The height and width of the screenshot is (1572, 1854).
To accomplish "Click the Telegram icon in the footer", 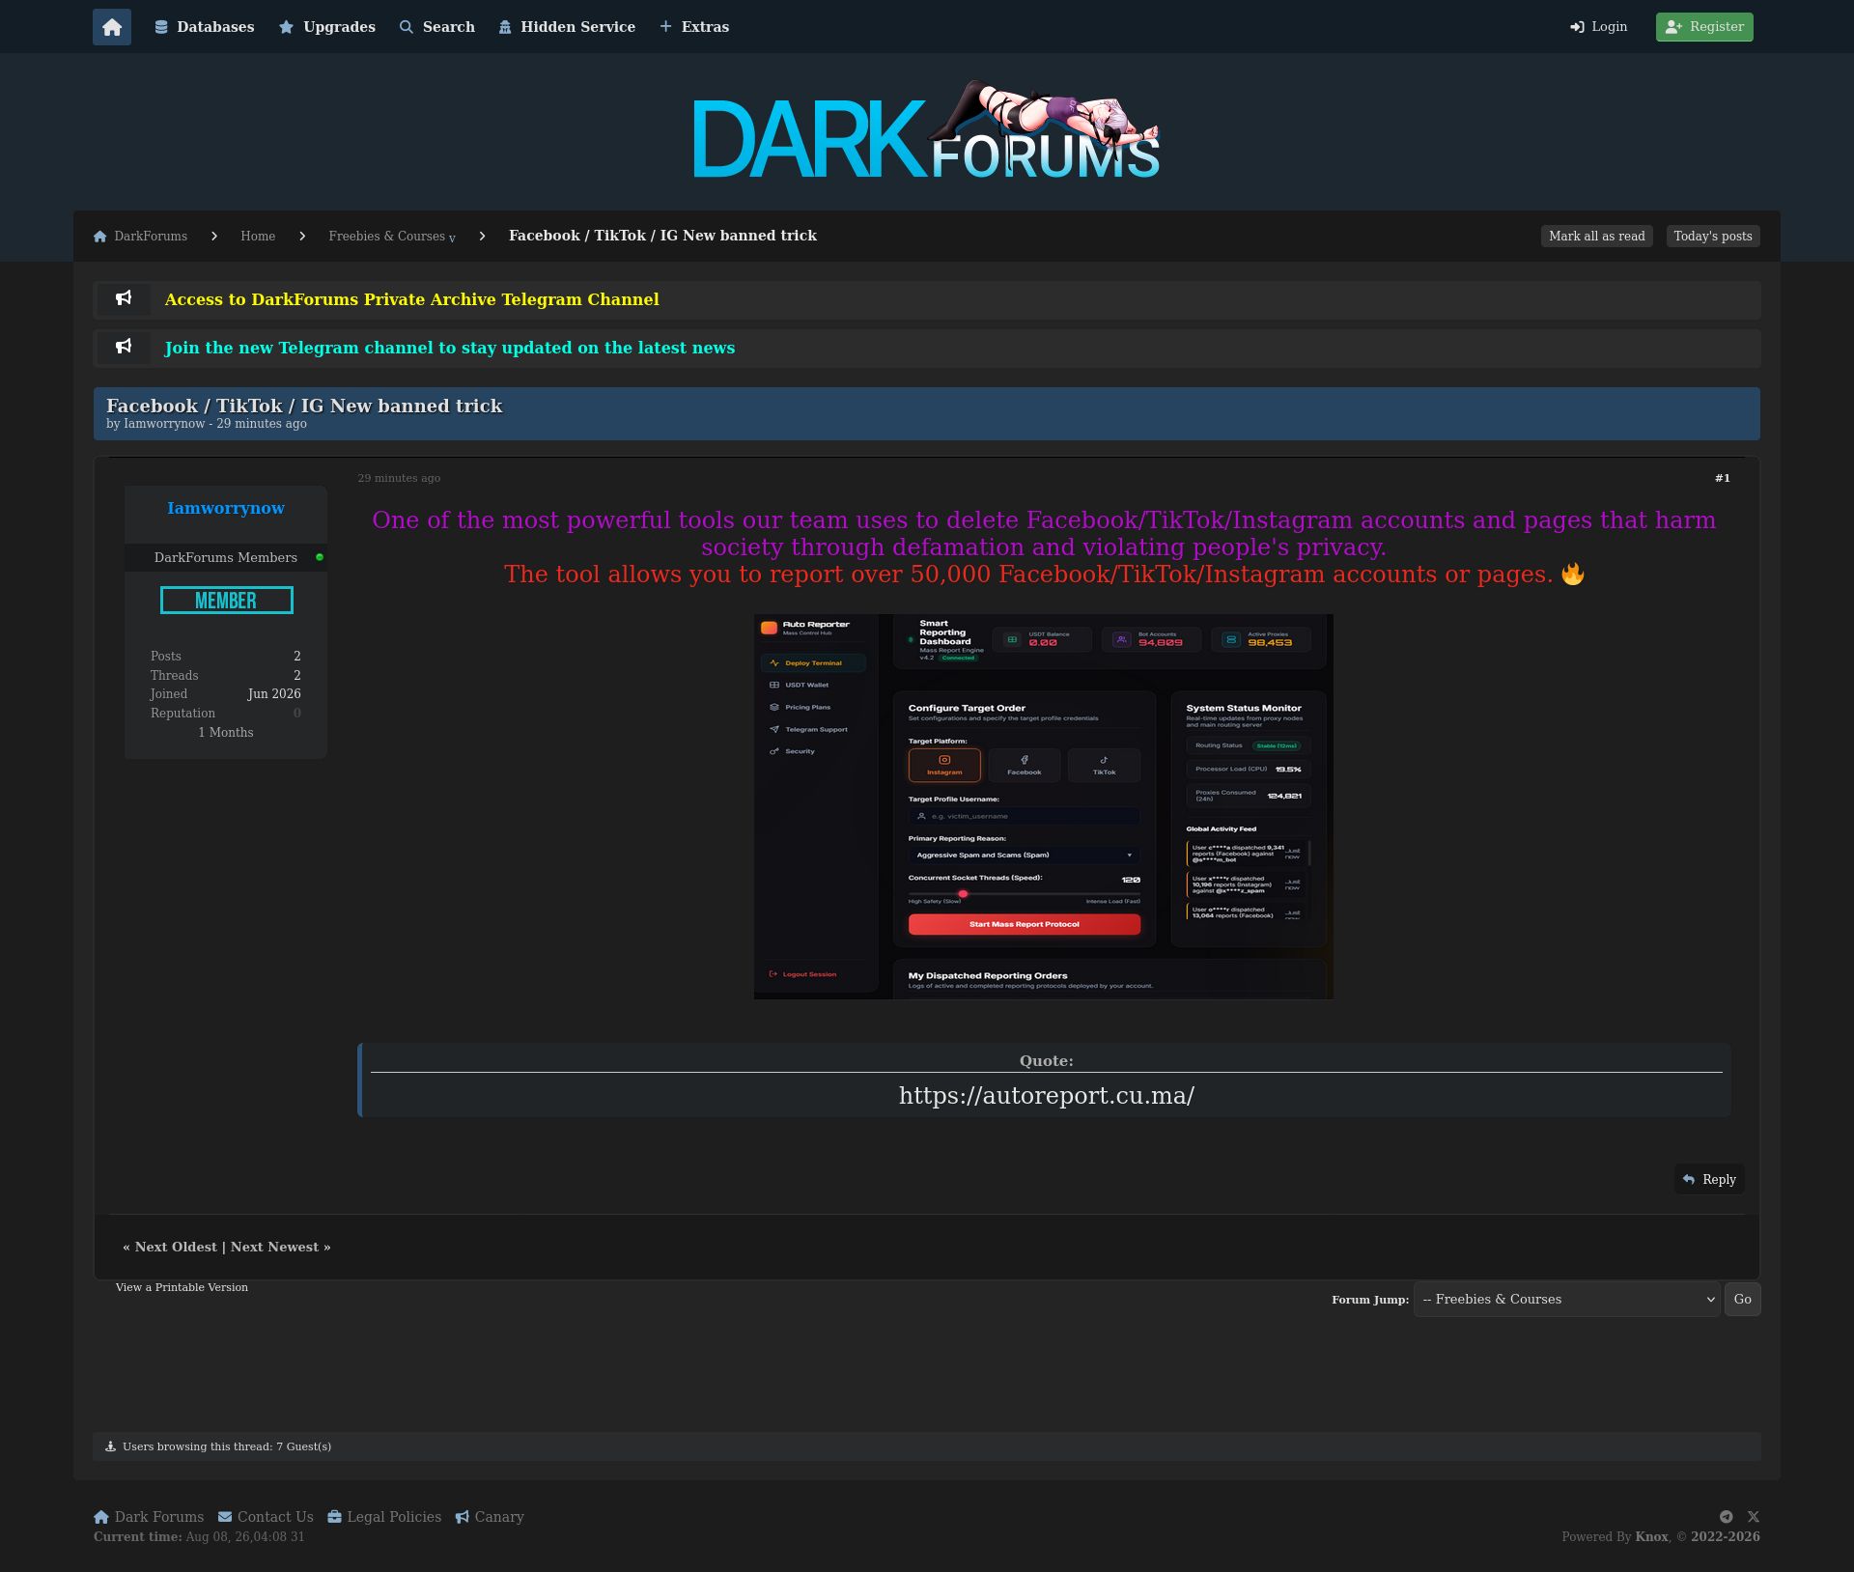I will coord(1727,1517).
